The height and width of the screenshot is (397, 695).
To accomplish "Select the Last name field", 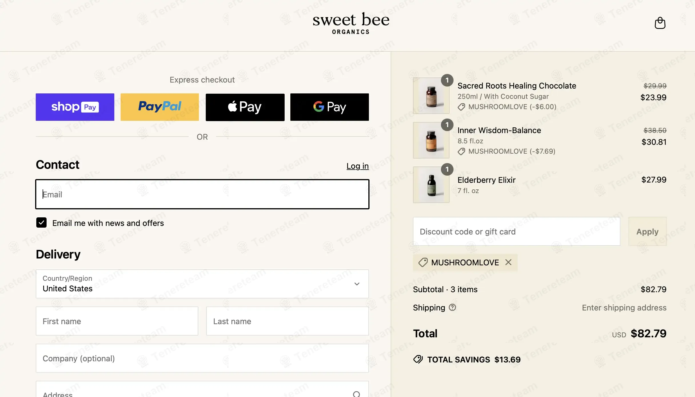I will pos(287,321).
